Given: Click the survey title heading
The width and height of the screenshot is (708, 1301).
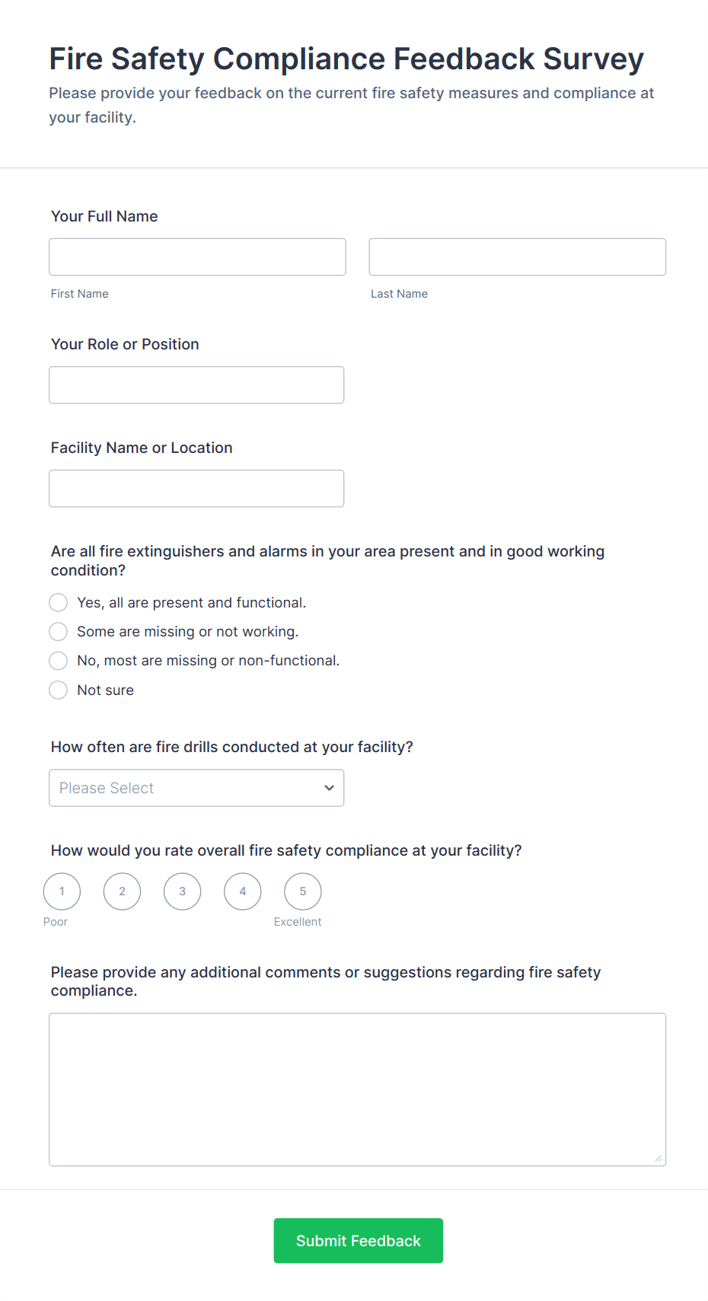Looking at the screenshot, I should [x=346, y=58].
